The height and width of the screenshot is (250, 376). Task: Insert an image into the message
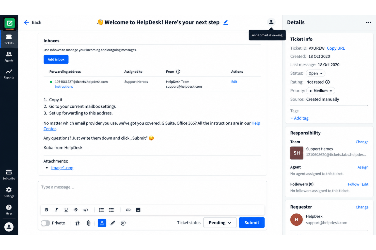(138, 210)
